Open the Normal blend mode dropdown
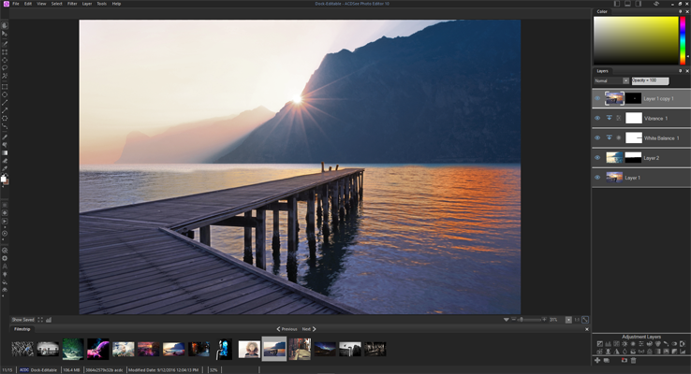 click(611, 80)
